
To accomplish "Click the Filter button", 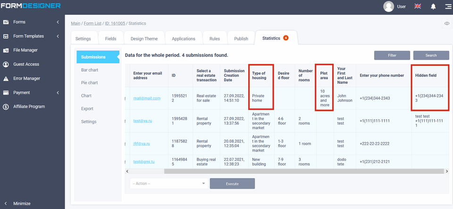I will click(392, 55).
